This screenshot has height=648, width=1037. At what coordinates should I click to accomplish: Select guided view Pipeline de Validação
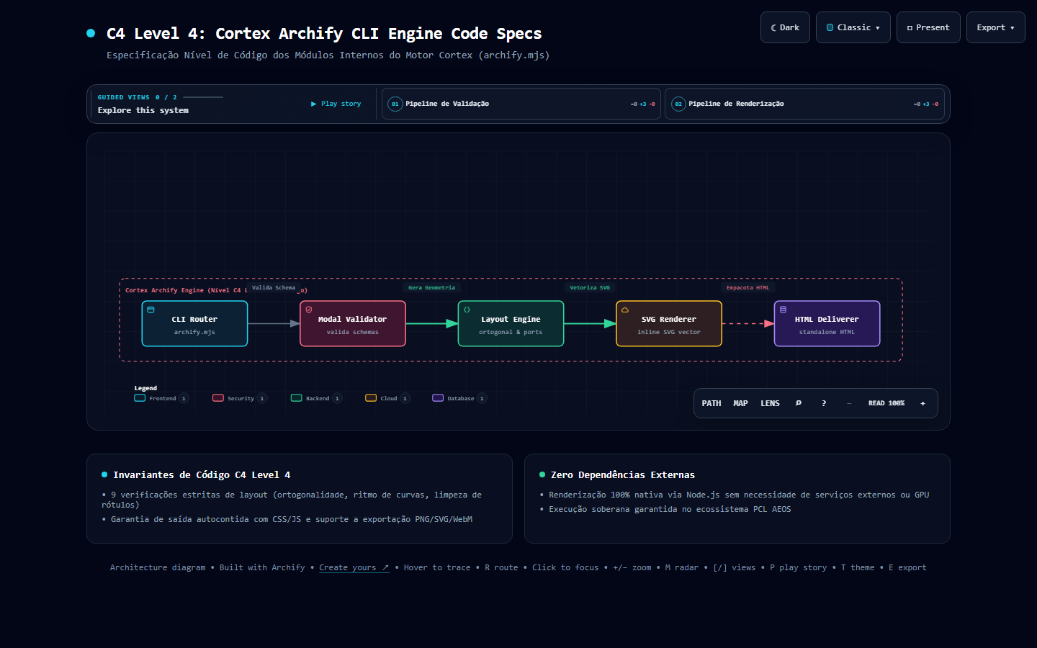click(521, 104)
